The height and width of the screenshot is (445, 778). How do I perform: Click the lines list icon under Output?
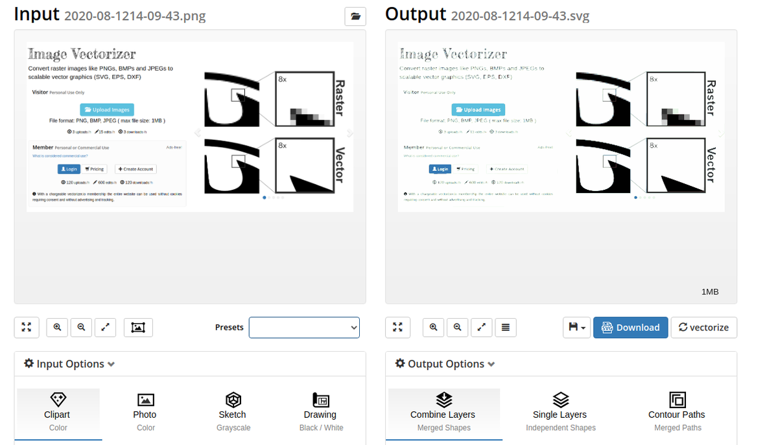tap(505, 327)
